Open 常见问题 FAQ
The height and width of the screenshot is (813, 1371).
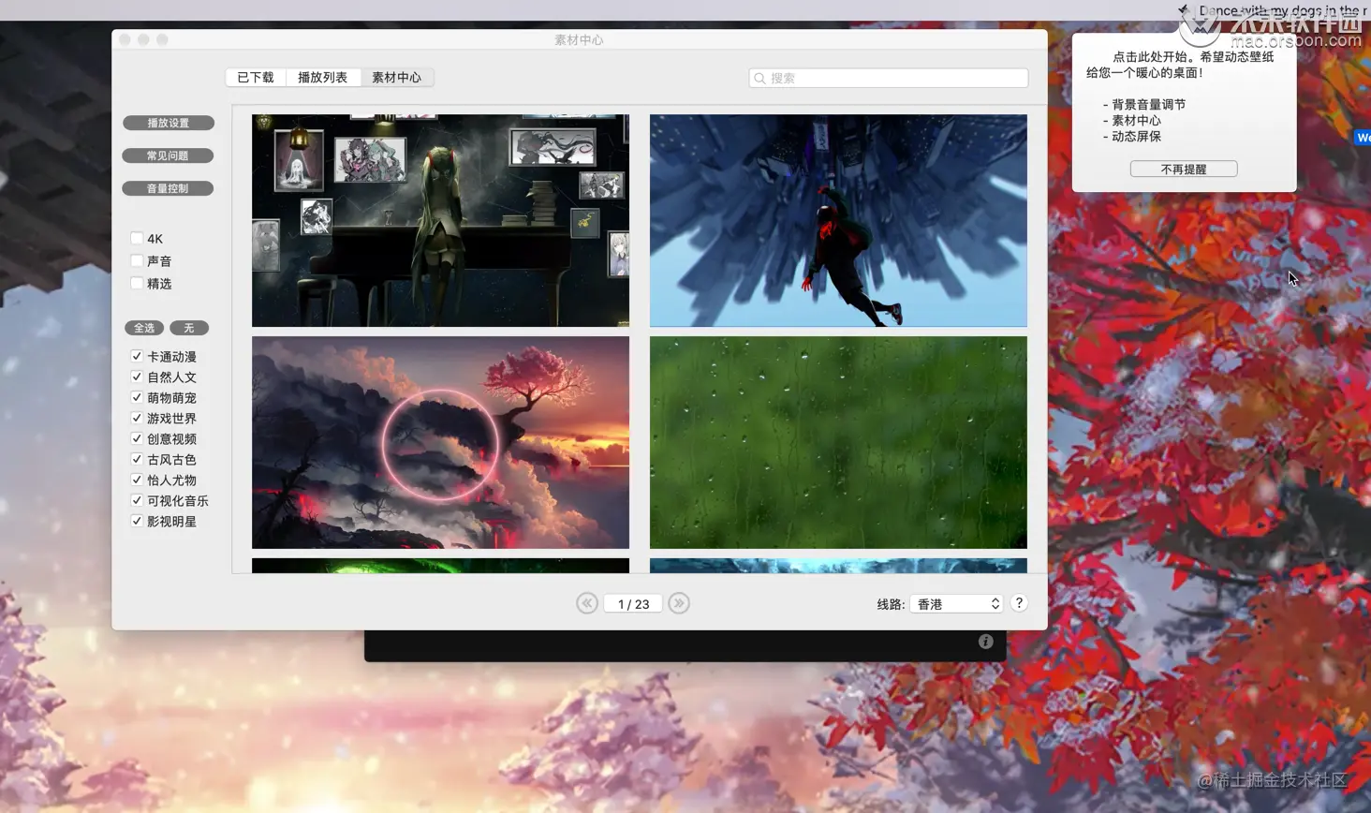(x=168, y=155)
